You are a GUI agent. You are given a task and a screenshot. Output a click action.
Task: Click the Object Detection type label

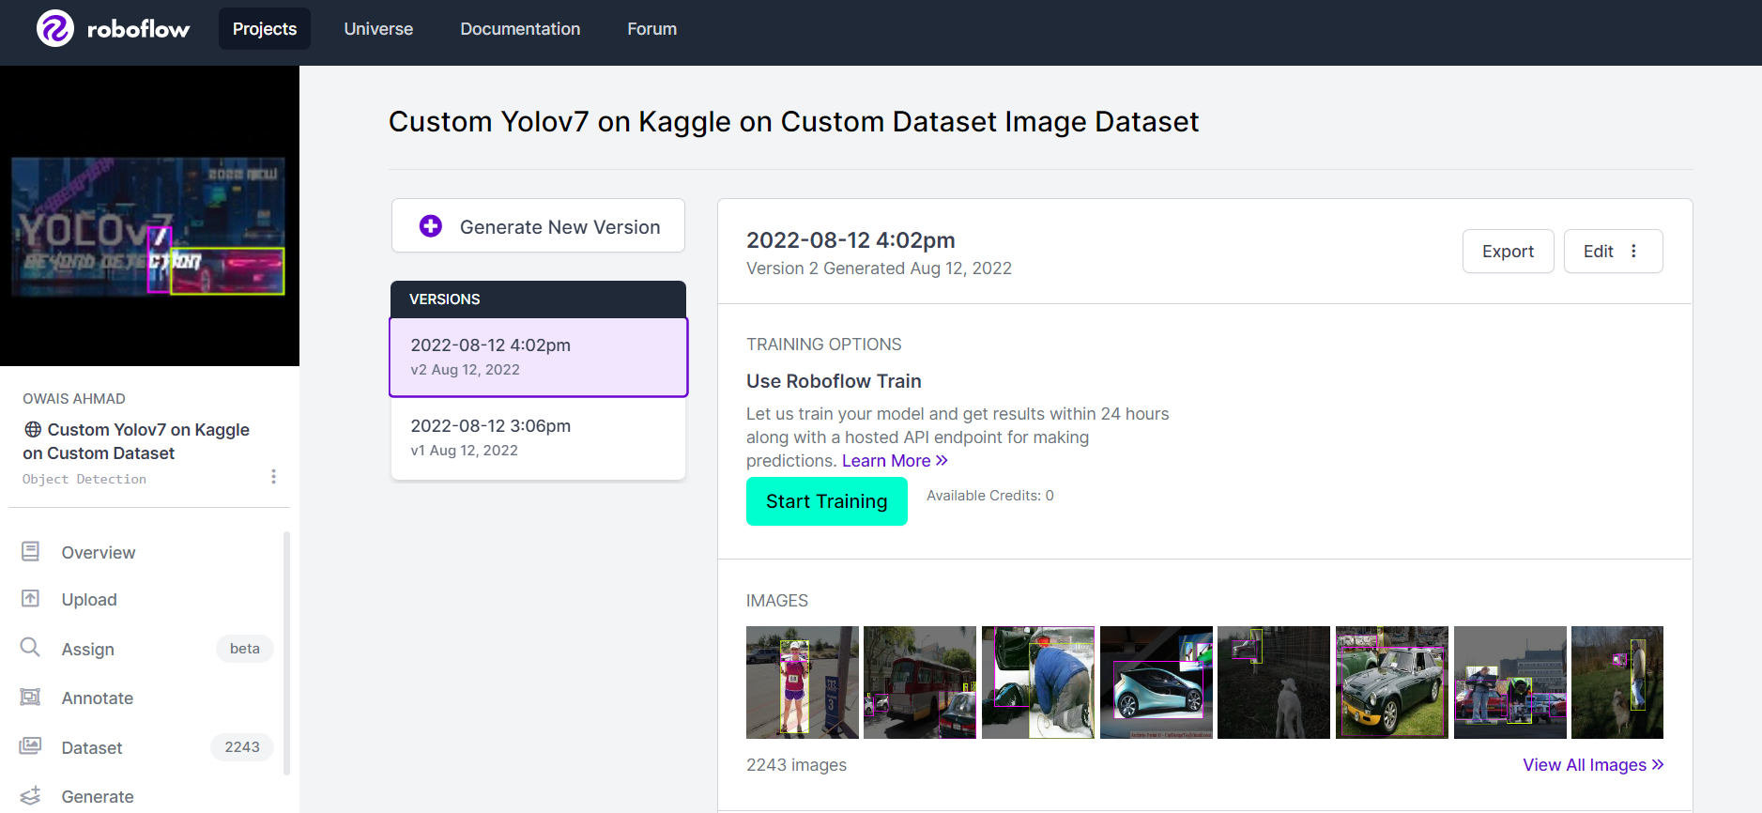pos(84,479)
